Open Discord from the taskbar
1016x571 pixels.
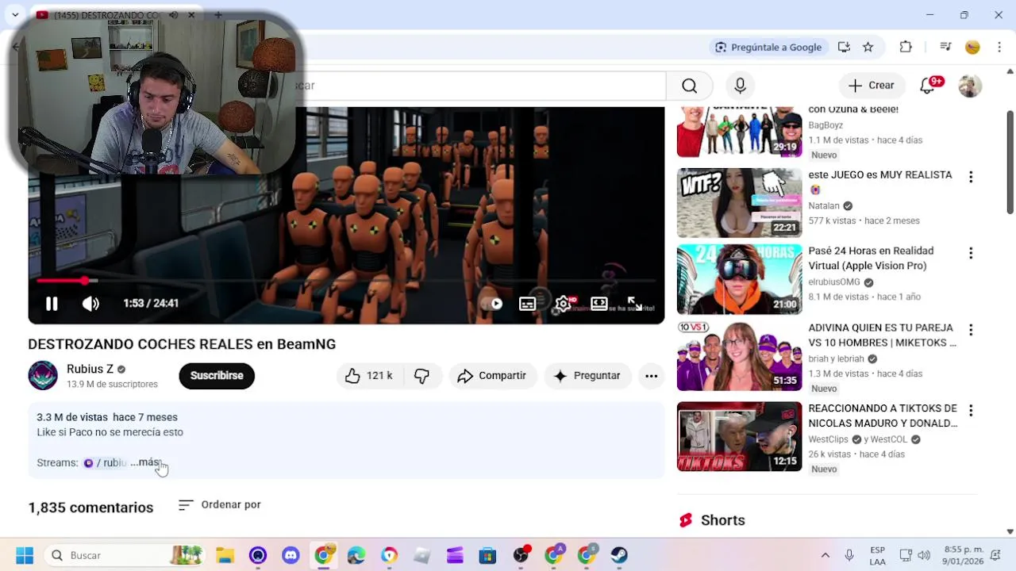(x=291, y=555)
